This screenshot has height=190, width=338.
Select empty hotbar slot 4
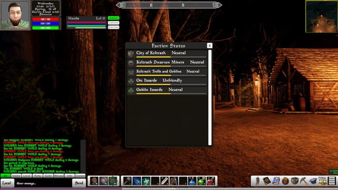tap(155, 181)
